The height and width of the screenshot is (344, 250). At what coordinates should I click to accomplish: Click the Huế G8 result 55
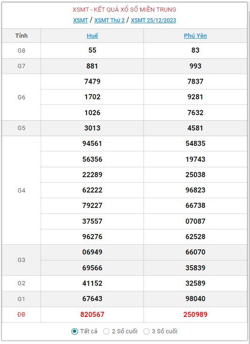(x=93, y=50)
